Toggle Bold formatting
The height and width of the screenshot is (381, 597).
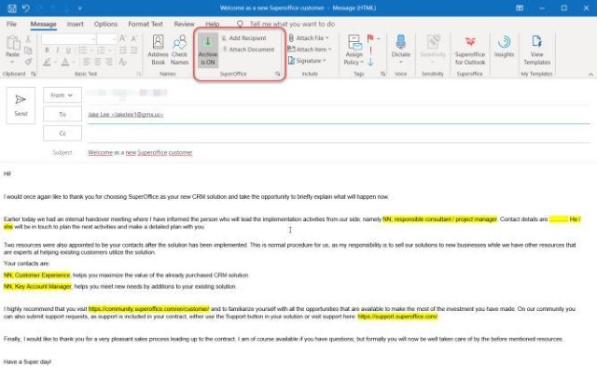point(47,50)
